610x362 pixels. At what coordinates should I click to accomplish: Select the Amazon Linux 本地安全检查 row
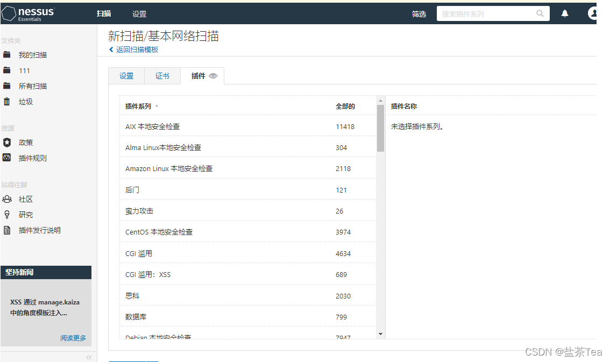point(248,168)
